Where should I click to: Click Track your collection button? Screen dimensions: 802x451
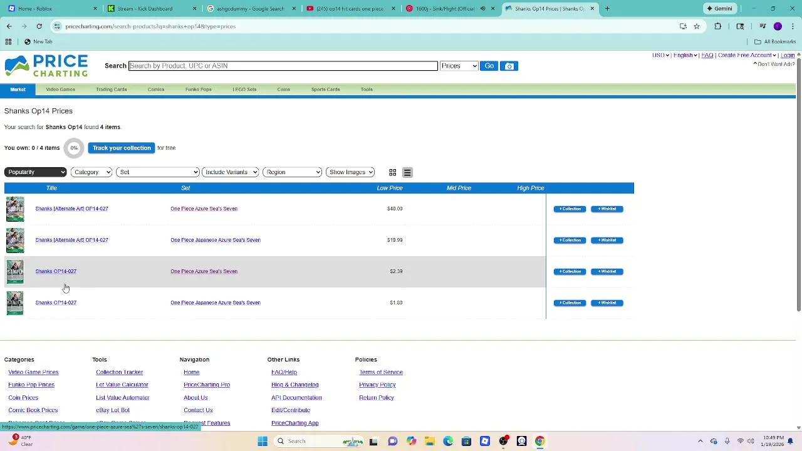122,148
